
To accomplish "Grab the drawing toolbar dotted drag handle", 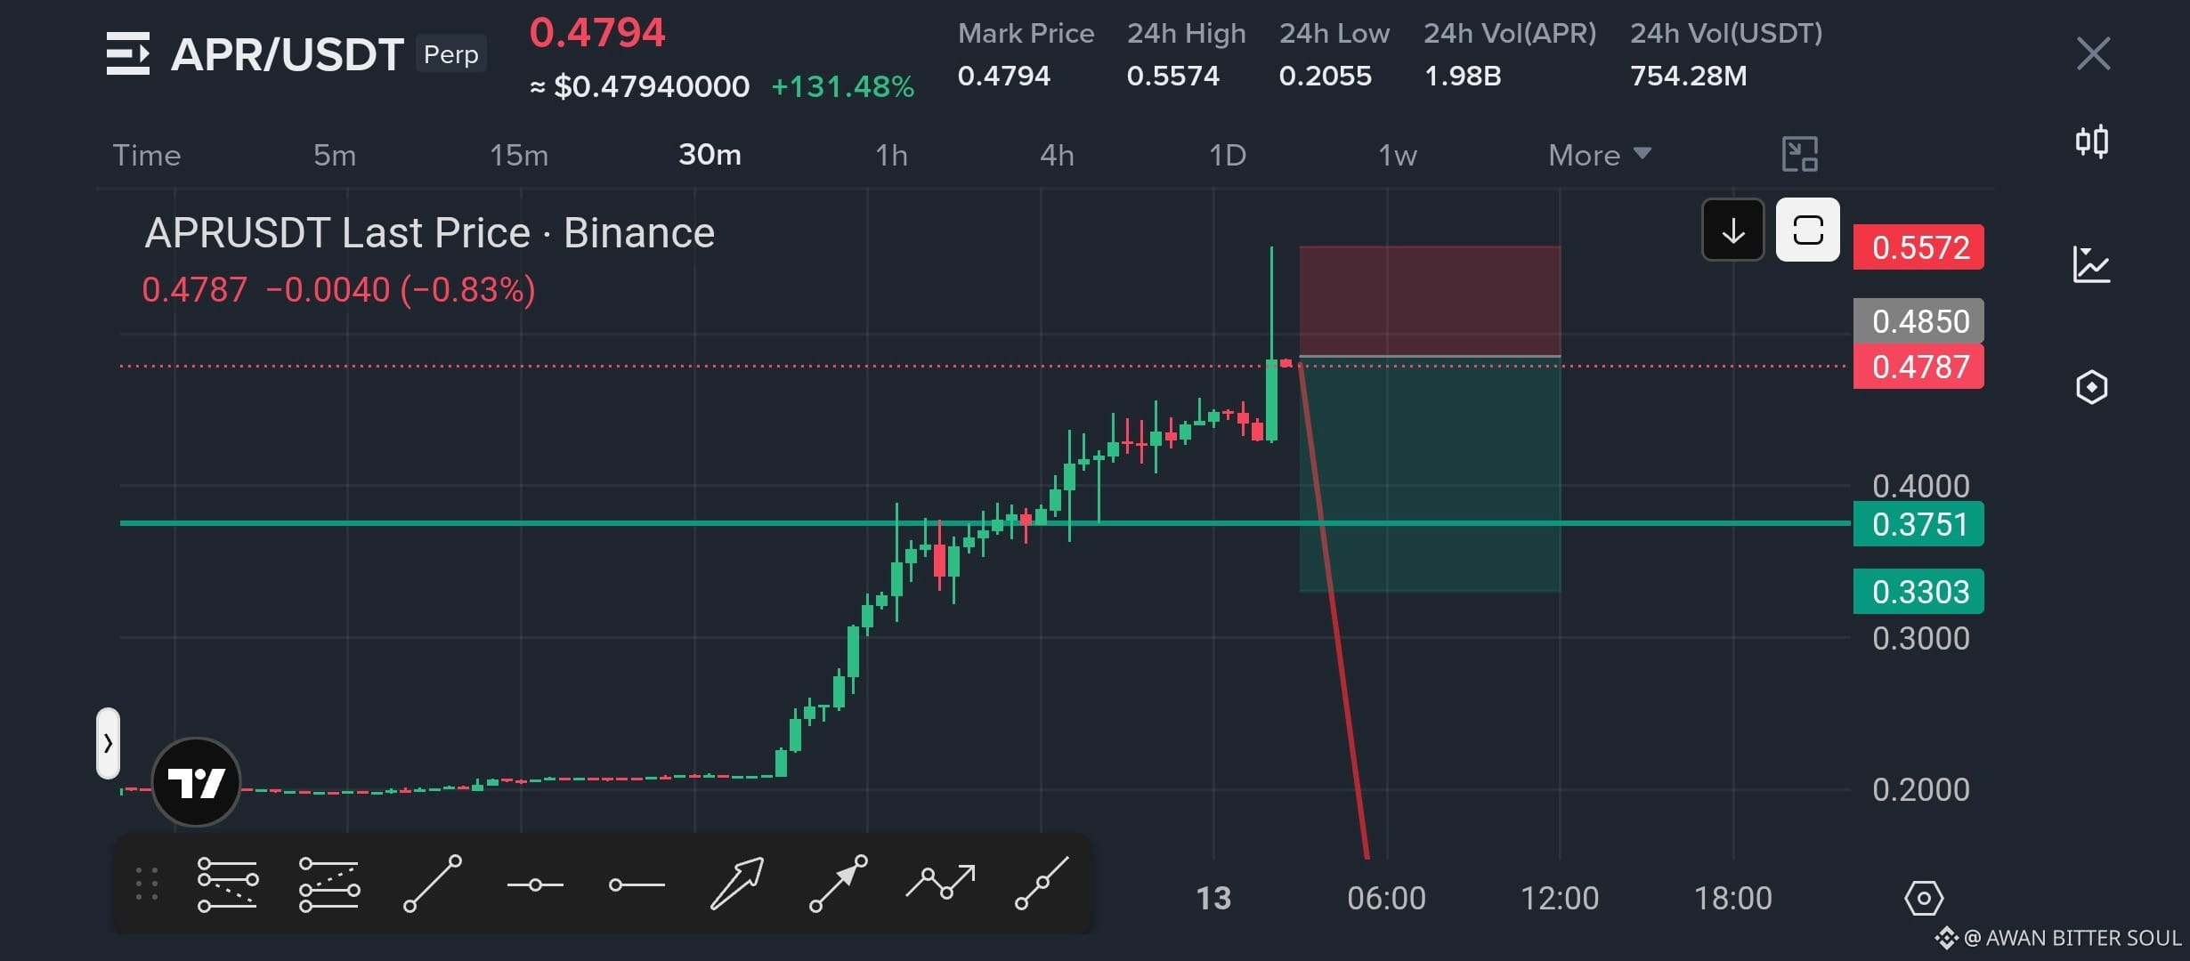I will 147,884.
